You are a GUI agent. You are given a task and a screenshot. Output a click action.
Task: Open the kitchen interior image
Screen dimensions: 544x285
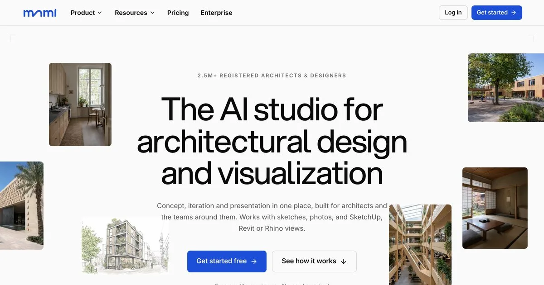click(80, 104)
